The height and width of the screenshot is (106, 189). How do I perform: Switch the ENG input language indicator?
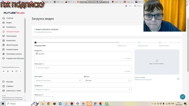pos(173,104)
